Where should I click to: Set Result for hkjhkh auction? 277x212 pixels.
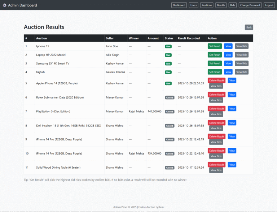click(x=215, y=72)
